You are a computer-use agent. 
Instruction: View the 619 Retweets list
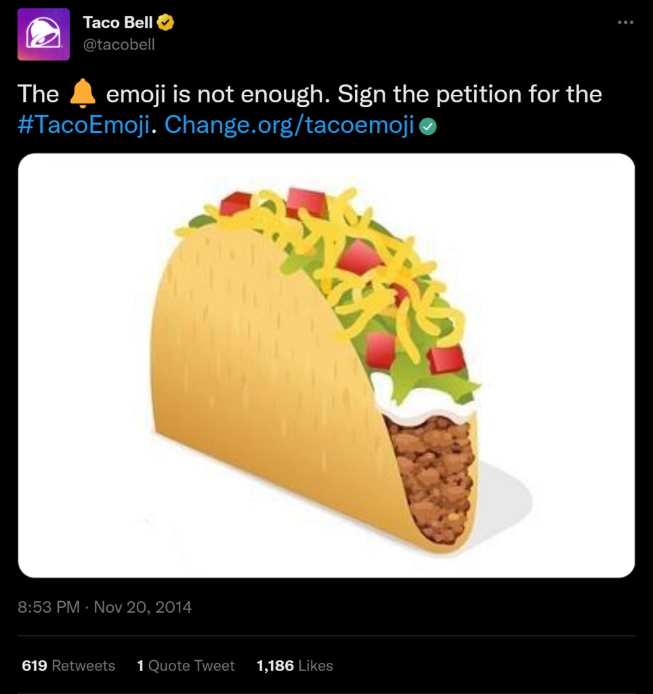click(68, 666)
